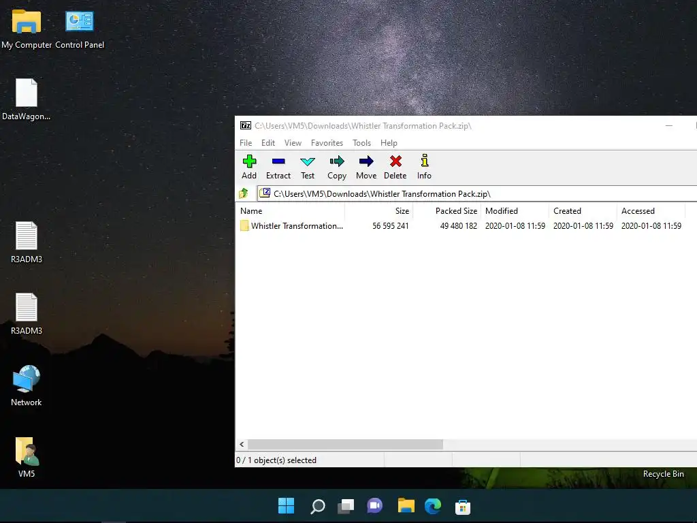This screenshot has height=523, width=697.
Task: Click the archive path address field
Action: pos(477,193)
